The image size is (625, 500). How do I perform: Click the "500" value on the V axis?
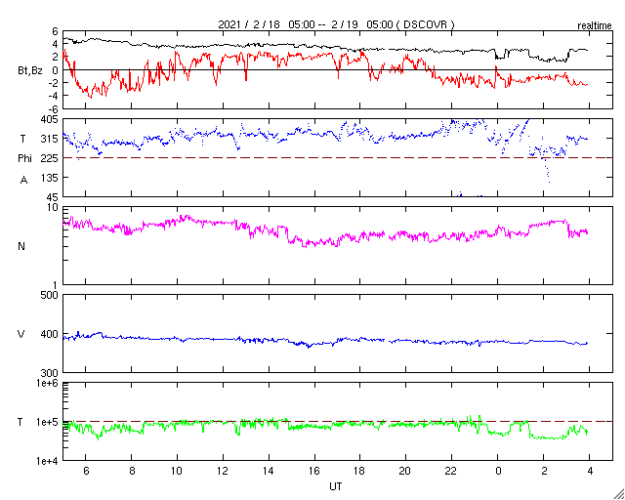tap(50, 296)
